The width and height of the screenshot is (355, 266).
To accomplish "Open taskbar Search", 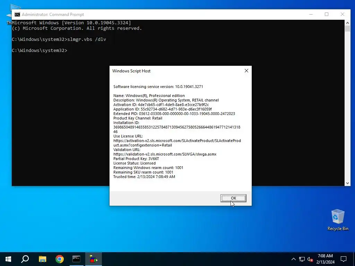I will pyautogui.click(x=25, y=259).
